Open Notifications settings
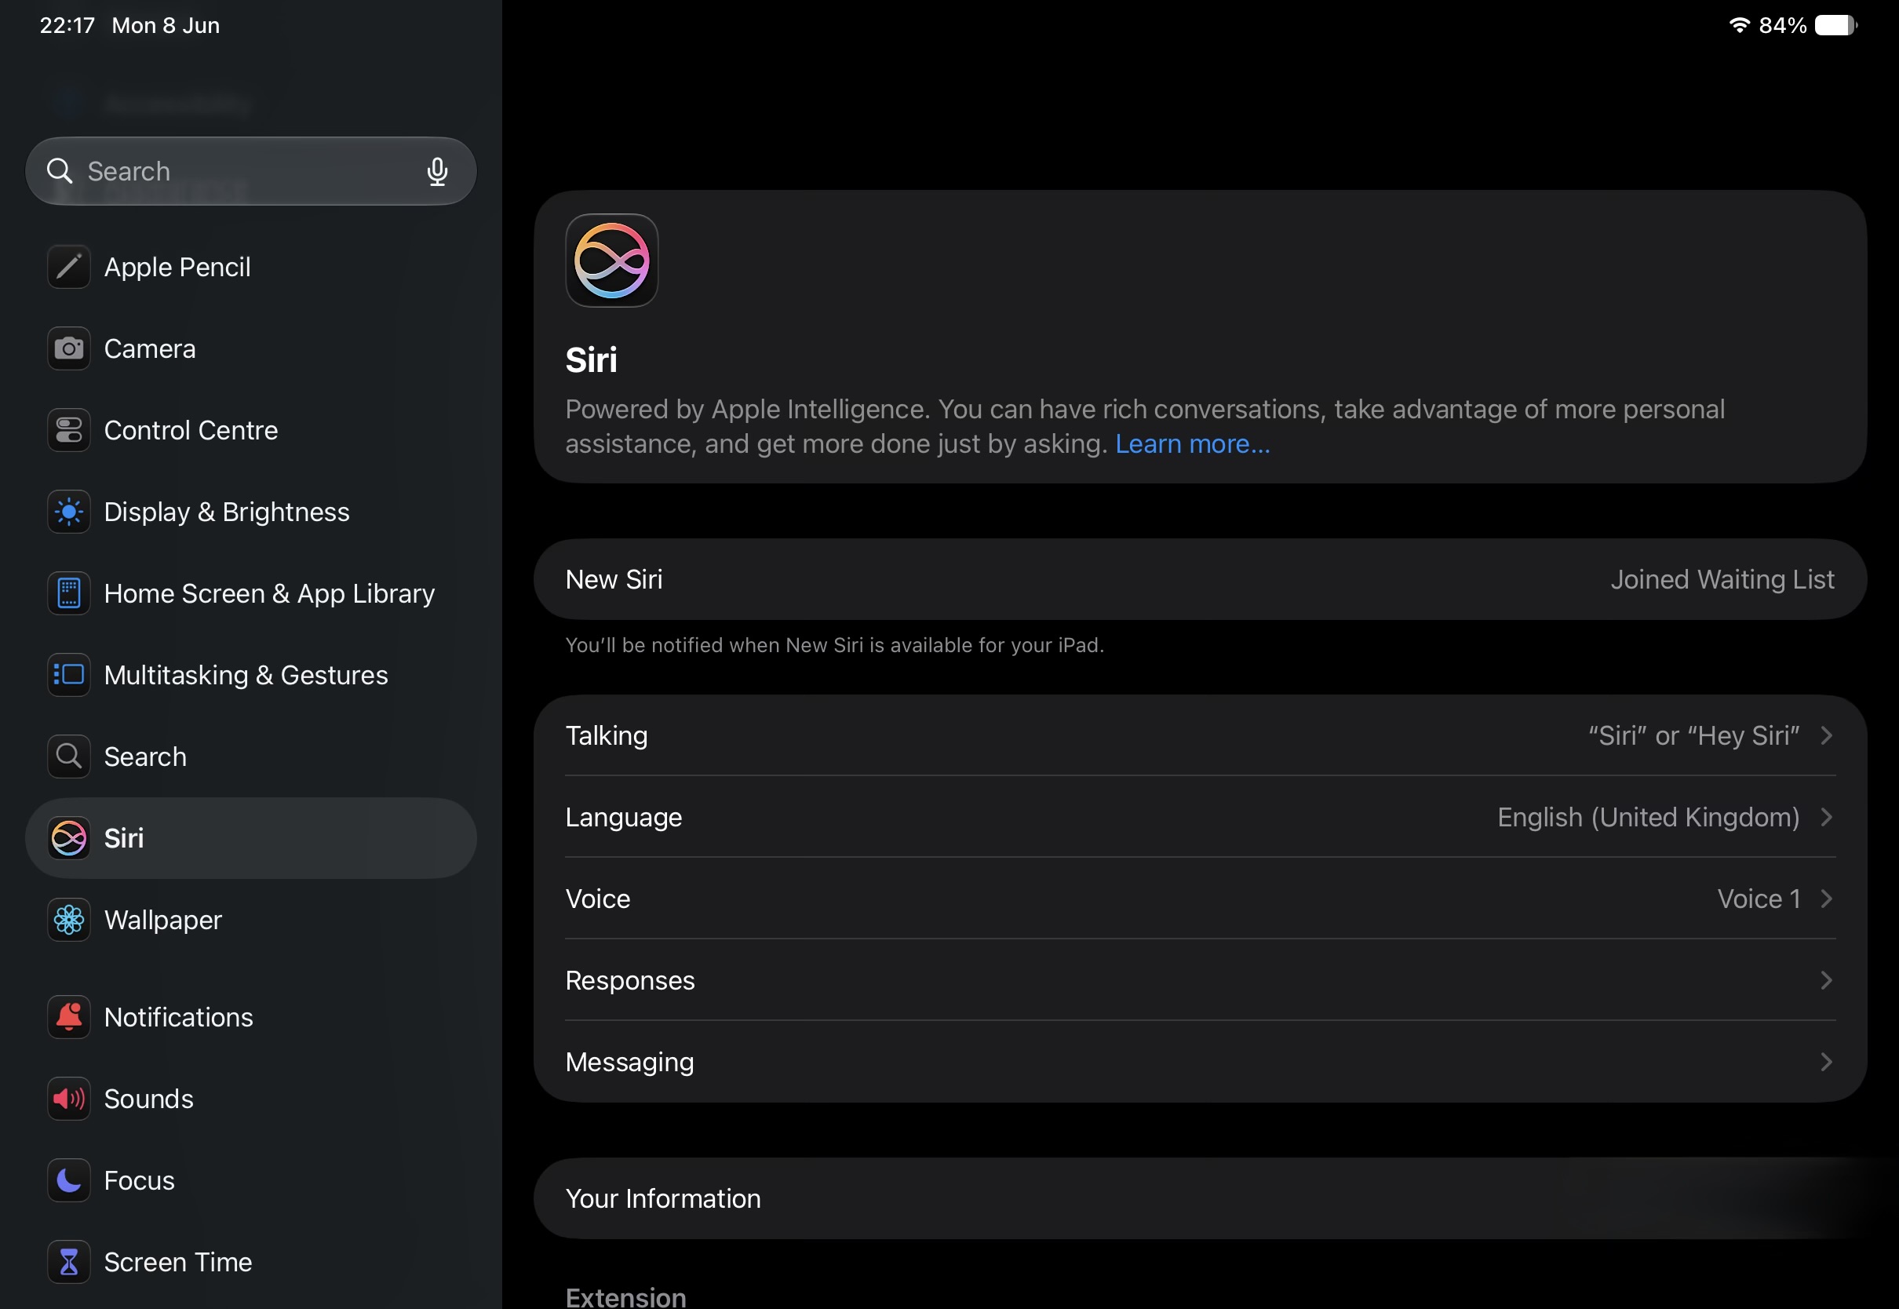Viewport: 1899px width, 1309px height. [x=251, y=1017]
